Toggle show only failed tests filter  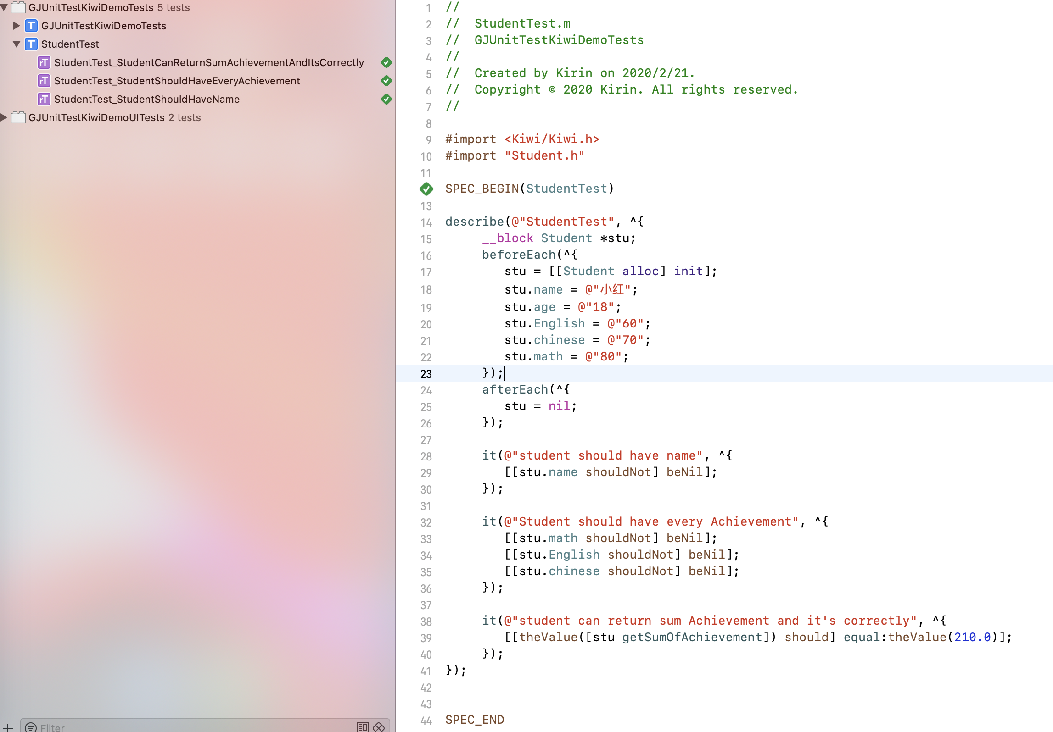[379, 727]
